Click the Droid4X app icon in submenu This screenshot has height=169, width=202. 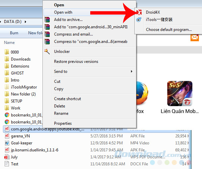click(139, 12)
